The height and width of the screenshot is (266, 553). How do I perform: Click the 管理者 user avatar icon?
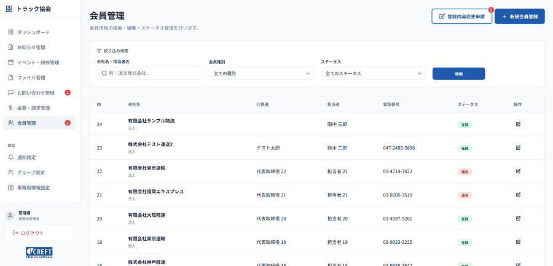point(10,215)
